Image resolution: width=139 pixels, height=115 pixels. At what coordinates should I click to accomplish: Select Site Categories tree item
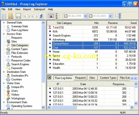click(20, 45)
